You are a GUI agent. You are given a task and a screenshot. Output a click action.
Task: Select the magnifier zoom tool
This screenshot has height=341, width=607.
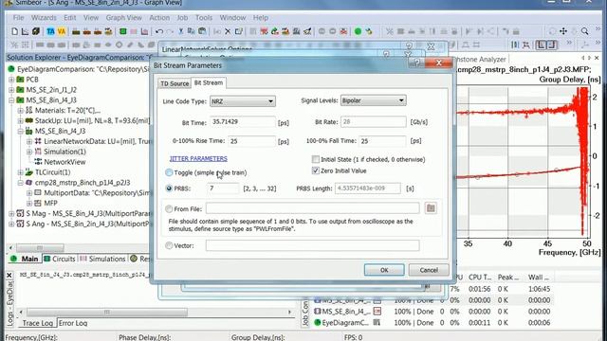(584, 31)
